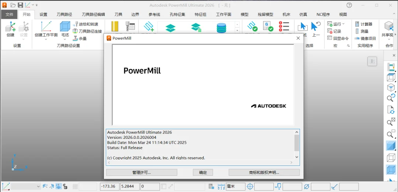Screen dimensions: 398x192
Task: Open the active workplane combo box
Action: (25, 186)
